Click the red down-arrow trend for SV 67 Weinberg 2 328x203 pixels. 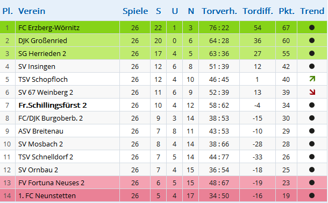coord(312,92)
